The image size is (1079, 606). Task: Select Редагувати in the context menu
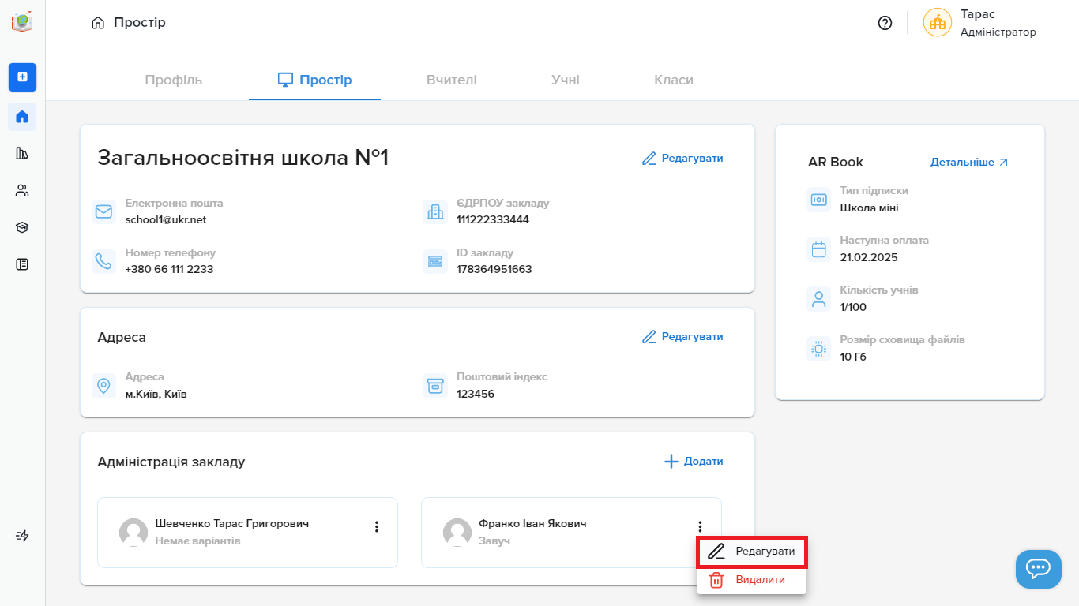coord(751,552)
